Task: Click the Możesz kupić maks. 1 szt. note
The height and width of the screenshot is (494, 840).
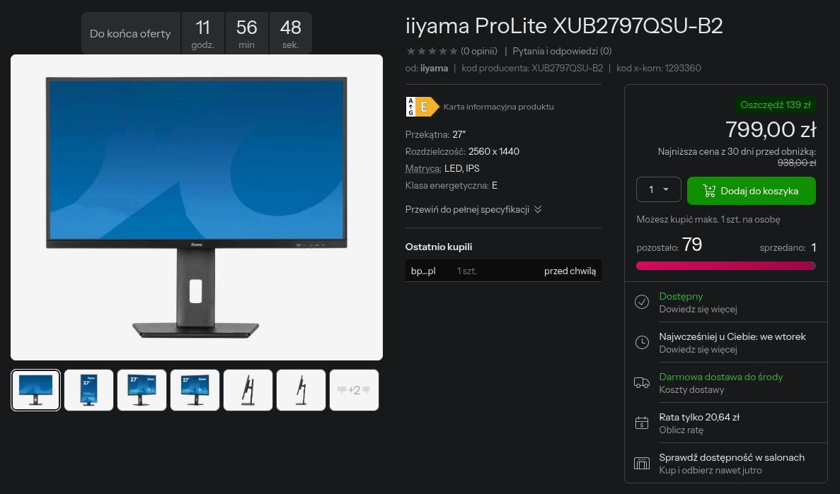Action: 708,219
